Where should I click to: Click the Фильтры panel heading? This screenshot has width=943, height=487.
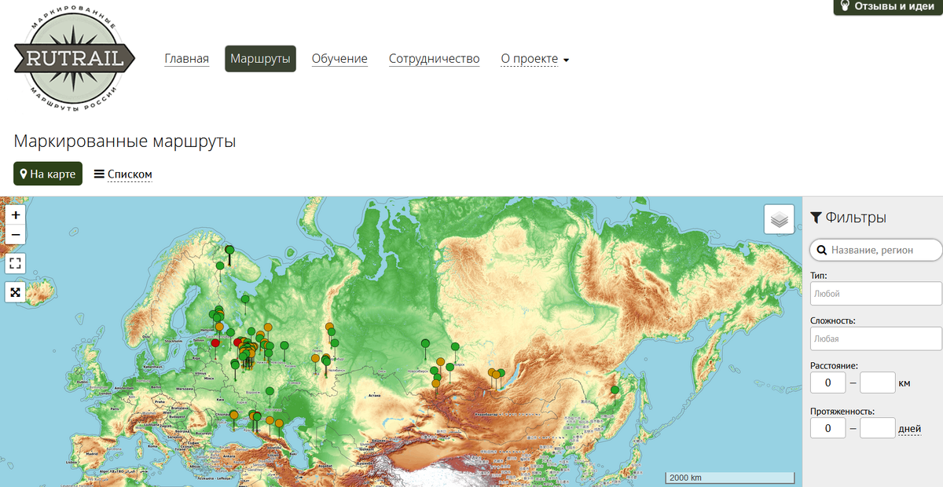click(x=848, y=218)
